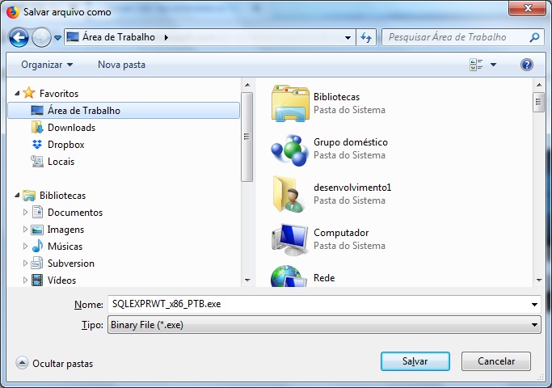Select the Documentos library

pyautogui.click(x=75, y=213)
